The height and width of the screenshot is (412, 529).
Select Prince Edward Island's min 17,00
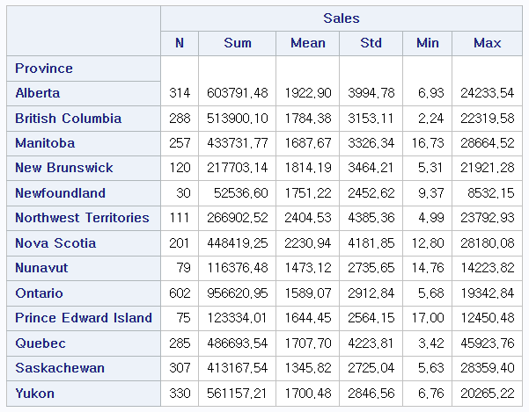coord(427,318)
